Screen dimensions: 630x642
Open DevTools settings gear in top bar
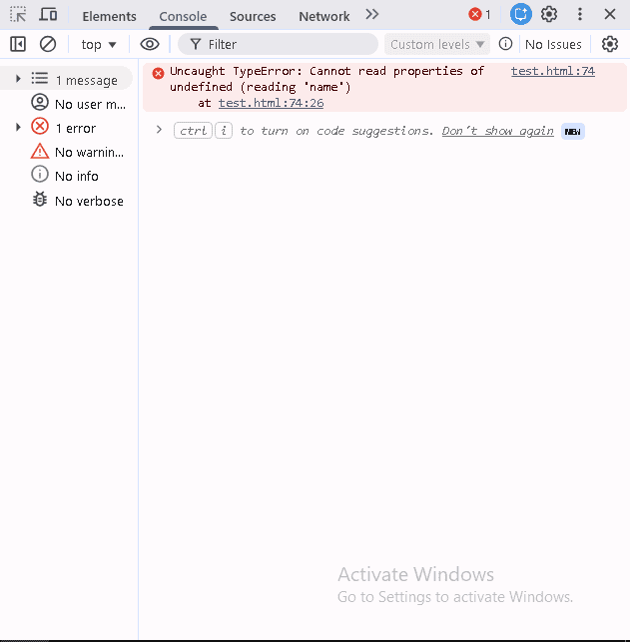pos(549,14)
